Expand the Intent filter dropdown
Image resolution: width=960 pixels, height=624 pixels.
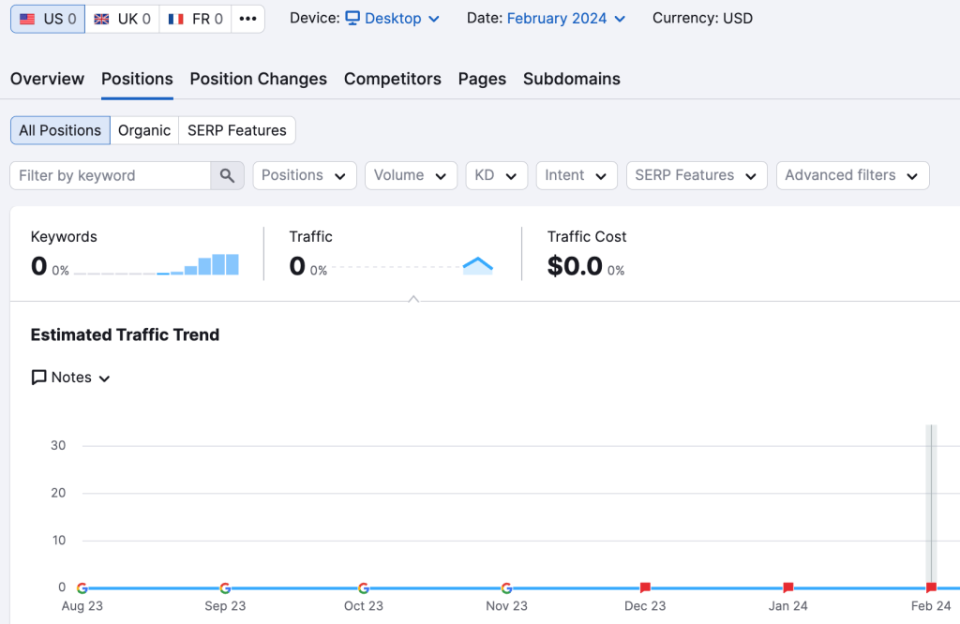(577, 175)
